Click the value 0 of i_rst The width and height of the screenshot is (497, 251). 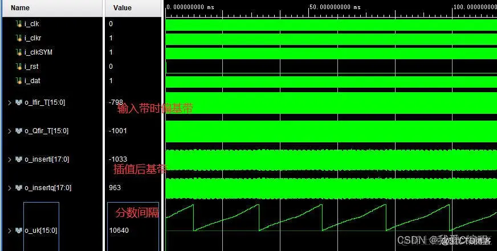pos(111,67)
